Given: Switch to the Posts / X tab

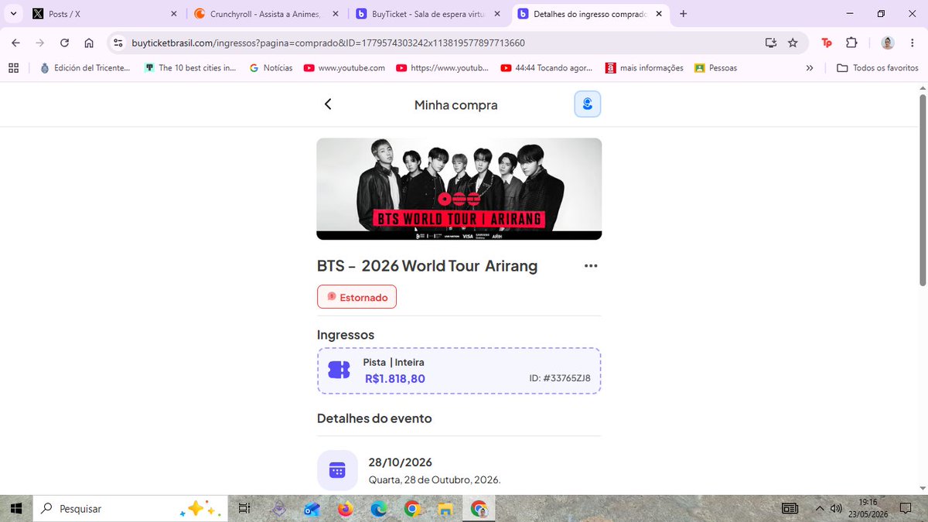Looking at the screenshot, I should pos(104,14).
